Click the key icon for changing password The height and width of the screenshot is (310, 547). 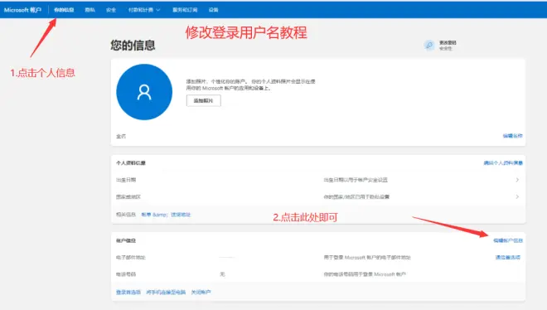pyautogui.click(x=429, y=46)
